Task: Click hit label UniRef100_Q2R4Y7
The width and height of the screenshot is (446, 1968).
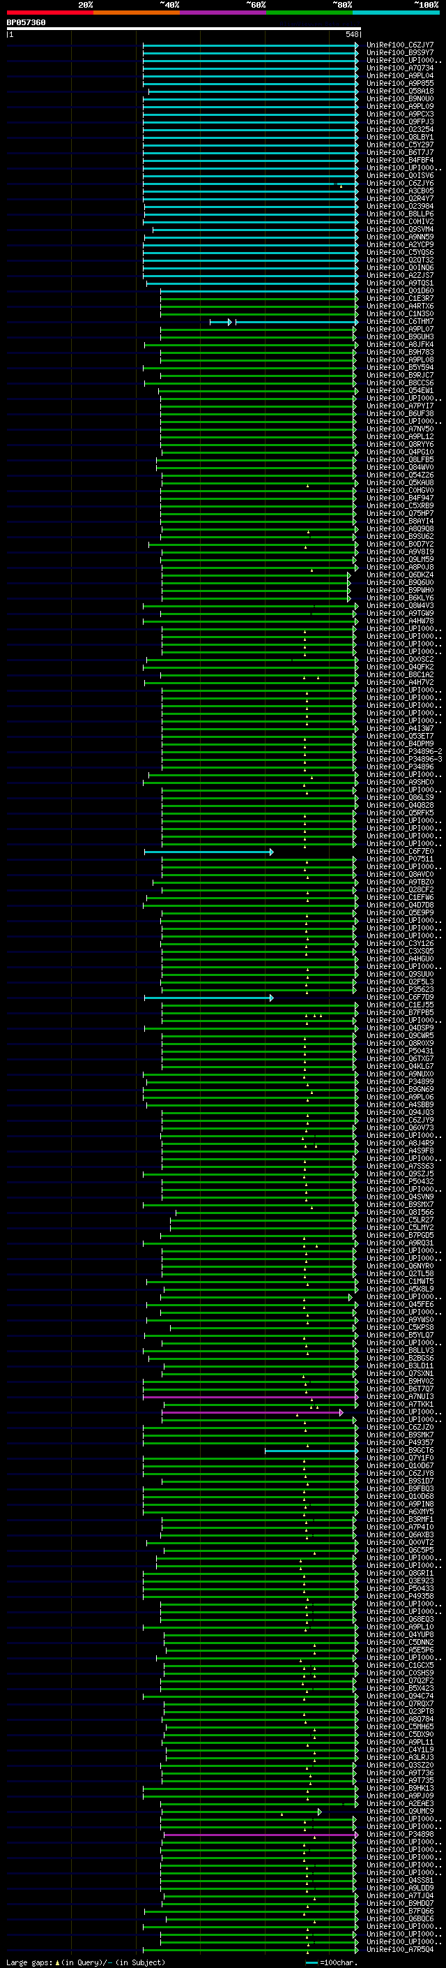Action: pyautogui.click(x=399, y=199)
